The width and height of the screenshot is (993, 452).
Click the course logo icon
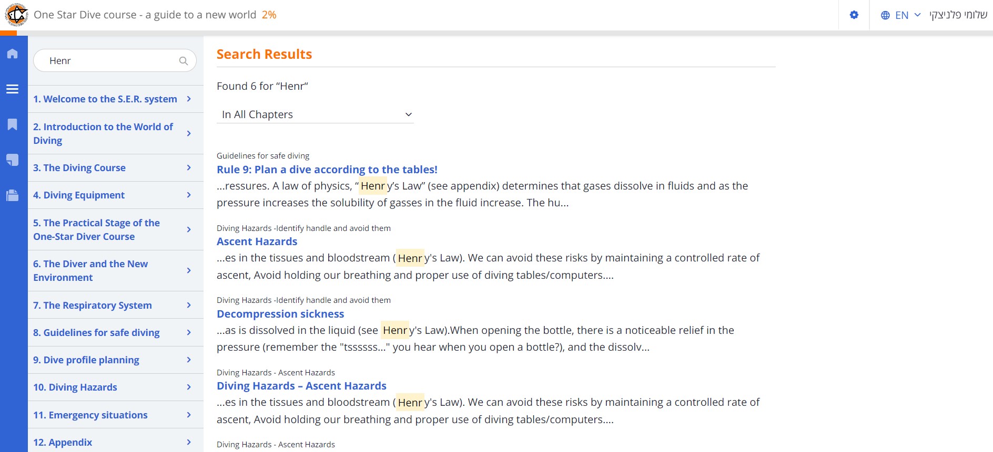[x=16, y=15]
